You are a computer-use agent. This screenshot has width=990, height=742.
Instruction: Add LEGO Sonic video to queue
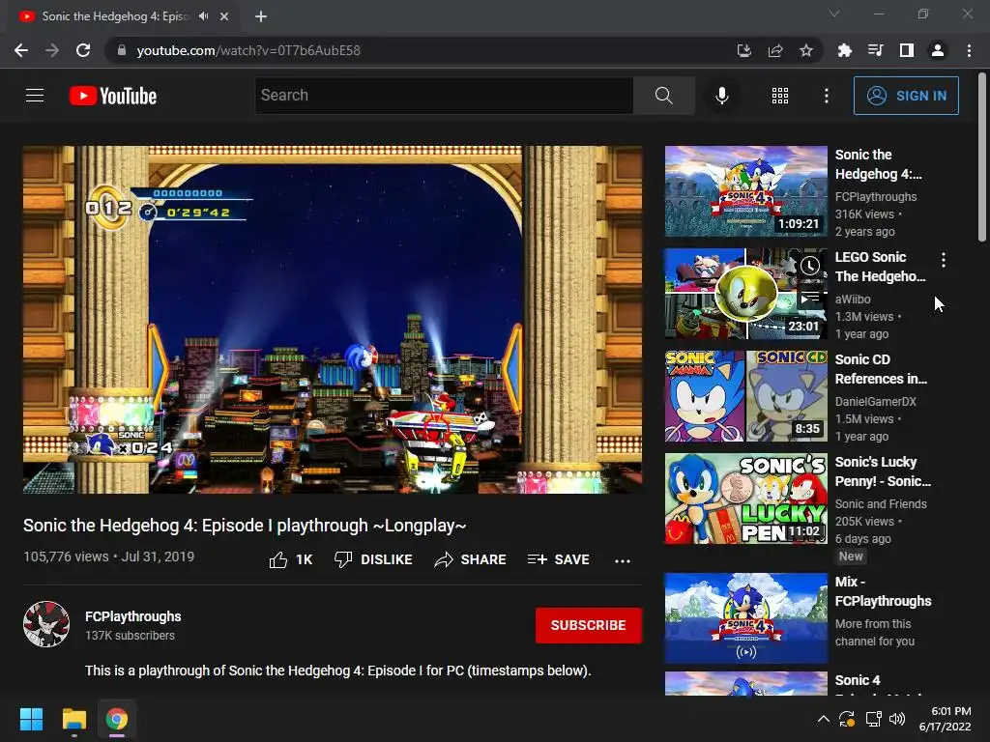(810, 297)
